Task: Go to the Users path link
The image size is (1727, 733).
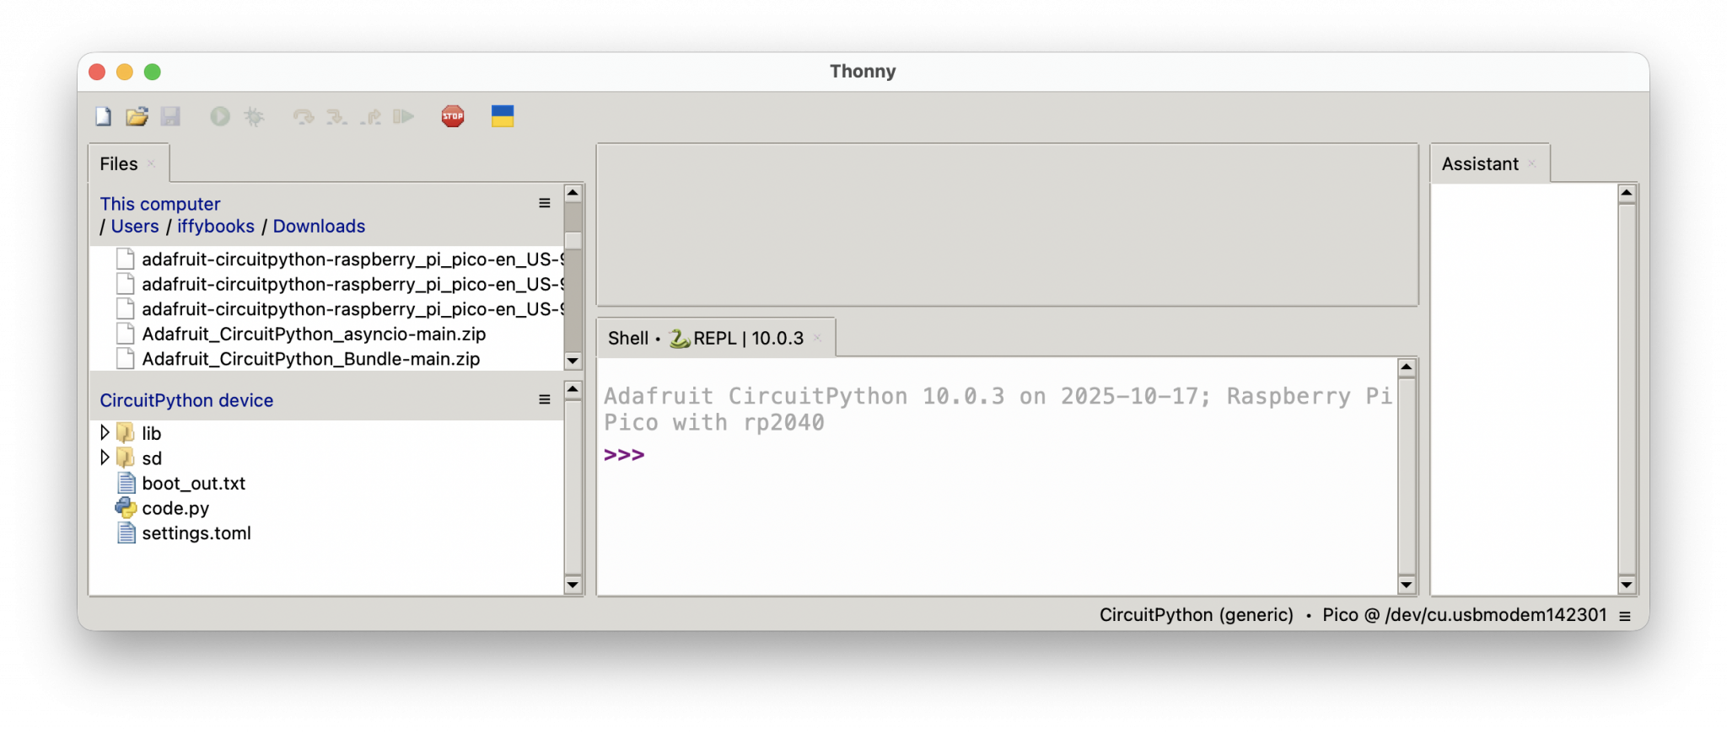Action: (135, 227)
